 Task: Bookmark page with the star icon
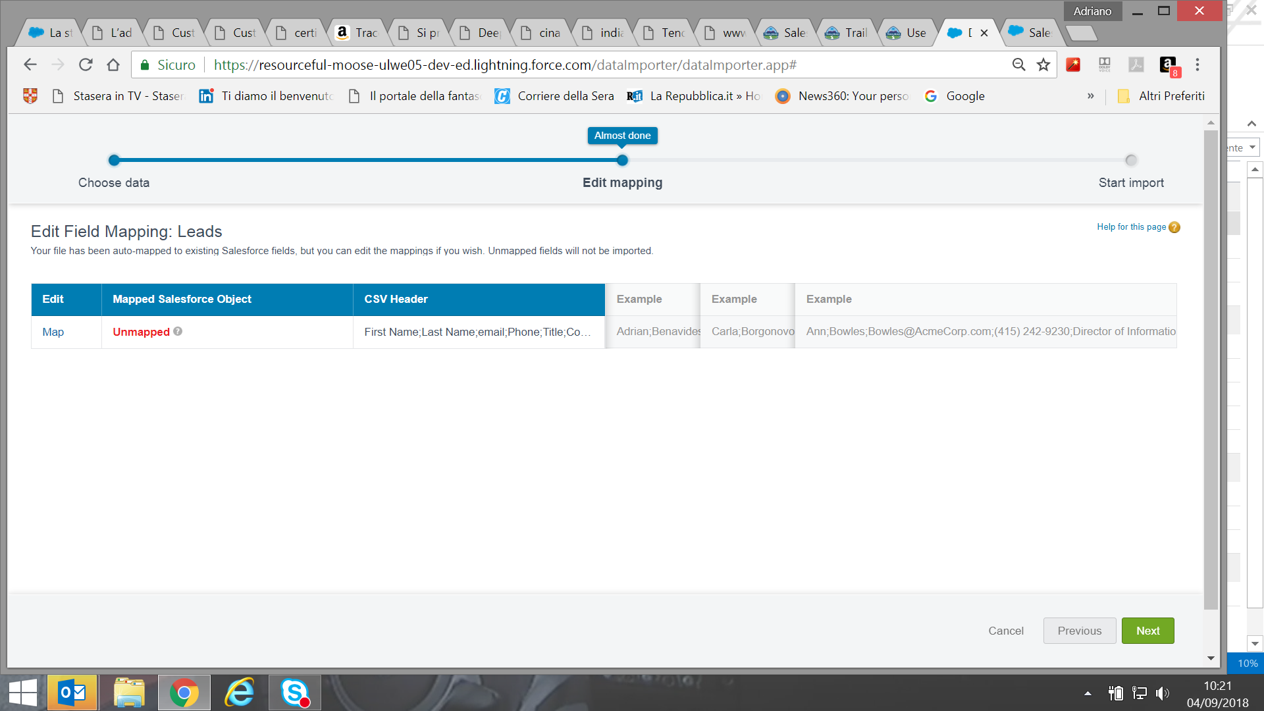click(x=1043, y=65)
